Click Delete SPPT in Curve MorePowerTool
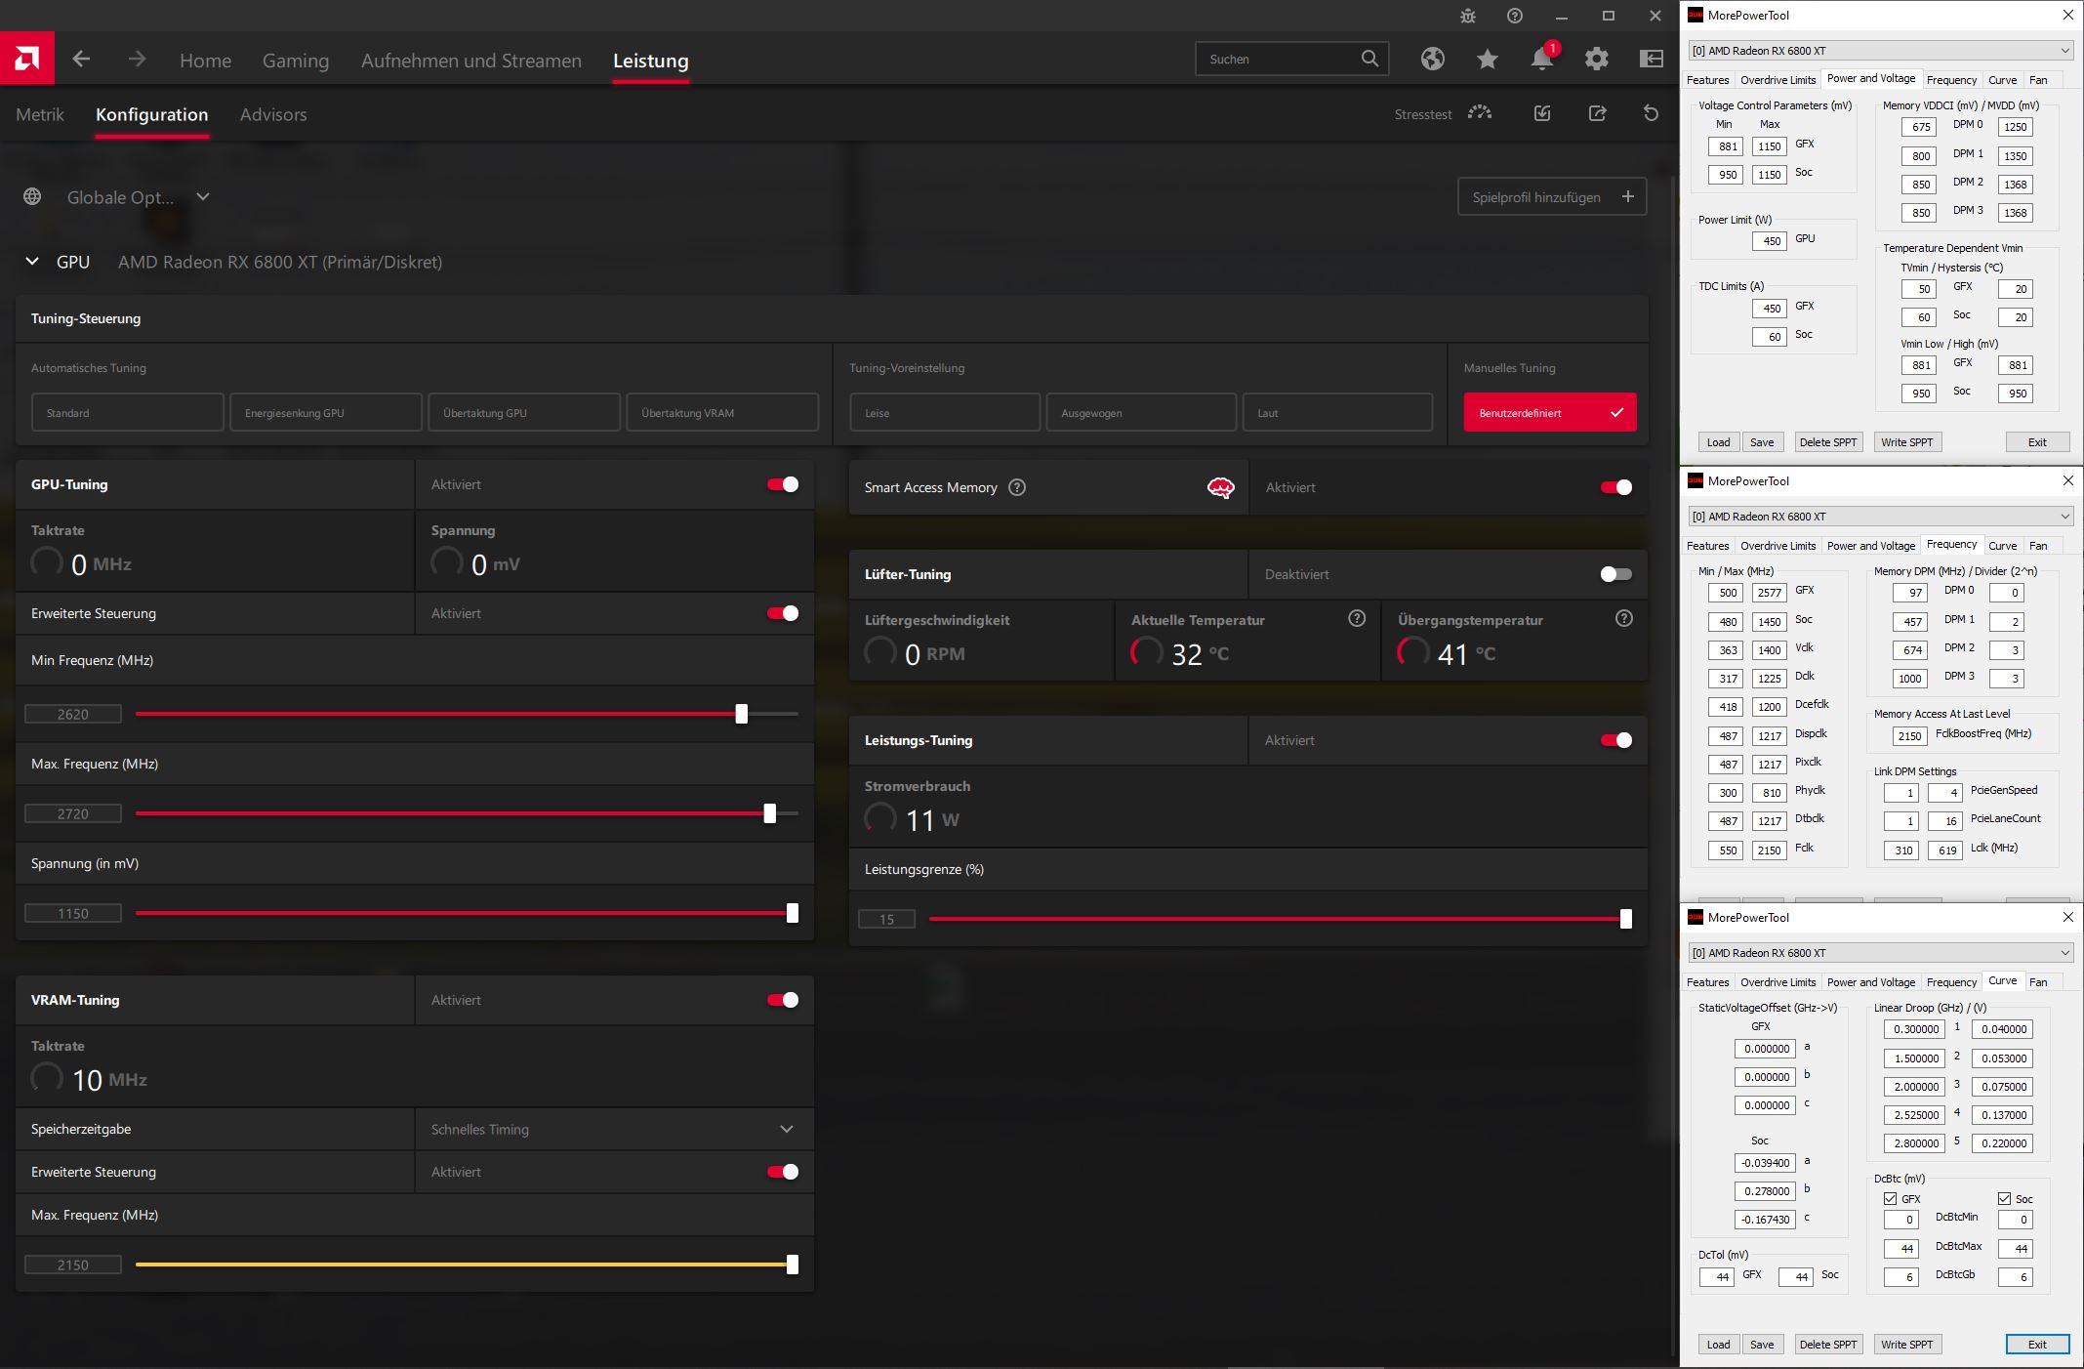2084x1369 pixels. pyautogui.click(x=1827, y=1345)
